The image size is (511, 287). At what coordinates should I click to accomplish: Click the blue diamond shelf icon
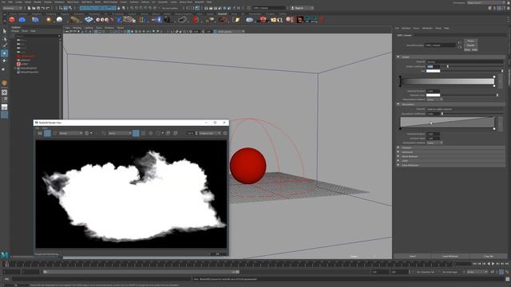pyautogui.click(x=89, y=20)
